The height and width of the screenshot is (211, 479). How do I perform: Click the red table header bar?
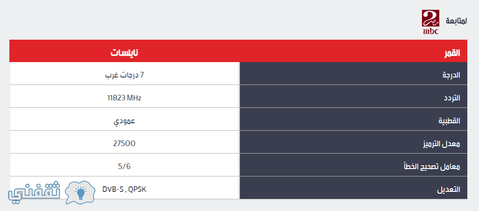[238, 51]
